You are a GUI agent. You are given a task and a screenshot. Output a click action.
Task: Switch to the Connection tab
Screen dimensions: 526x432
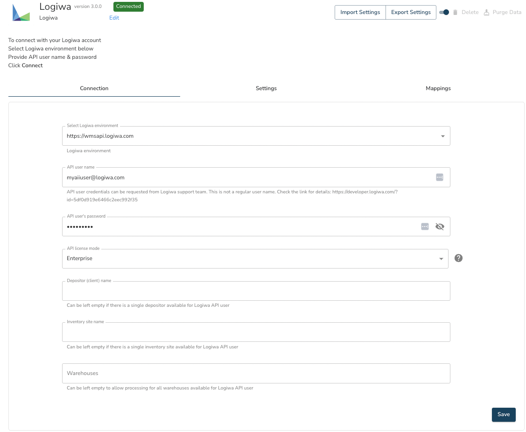click(94, 88)
